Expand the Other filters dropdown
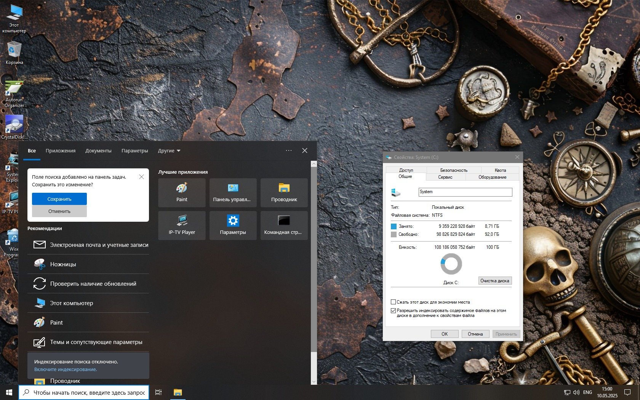This screenshot has height=400, width=640. coord(169,151)
